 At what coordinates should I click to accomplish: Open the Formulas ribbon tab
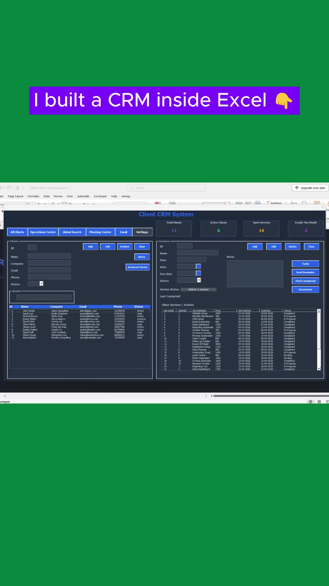point(34,196)
